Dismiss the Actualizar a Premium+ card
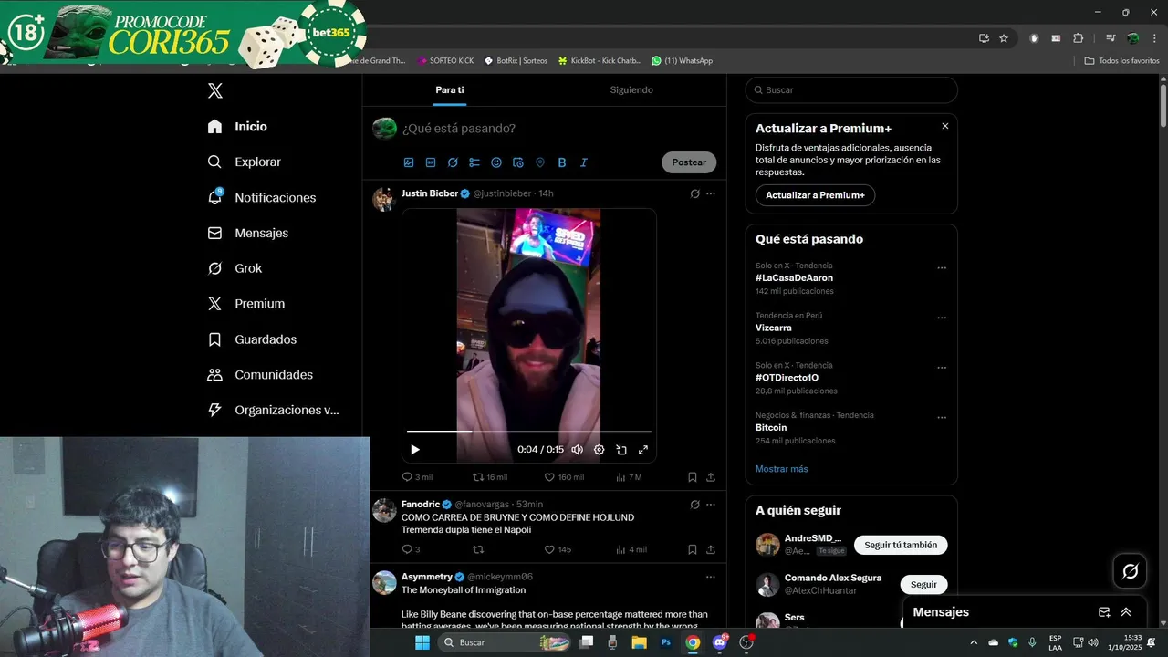 click(x=945, y=126)
